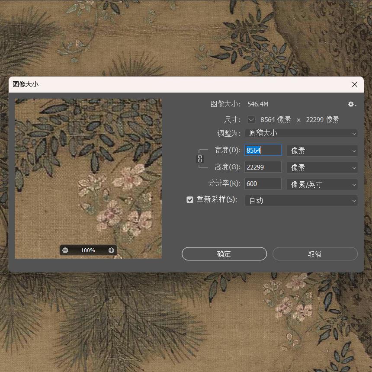Zoom out preview with the minus icon
This screenshot has width=372, height=372.
pos(65,250)
